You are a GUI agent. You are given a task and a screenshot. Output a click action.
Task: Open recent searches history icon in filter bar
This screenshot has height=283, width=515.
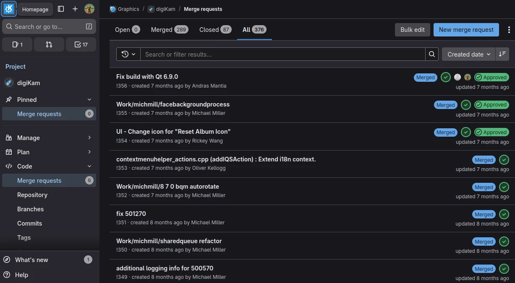[128, 54]
